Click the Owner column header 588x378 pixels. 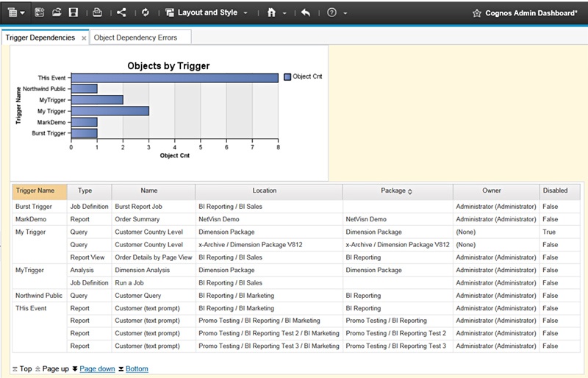[495, 191]
